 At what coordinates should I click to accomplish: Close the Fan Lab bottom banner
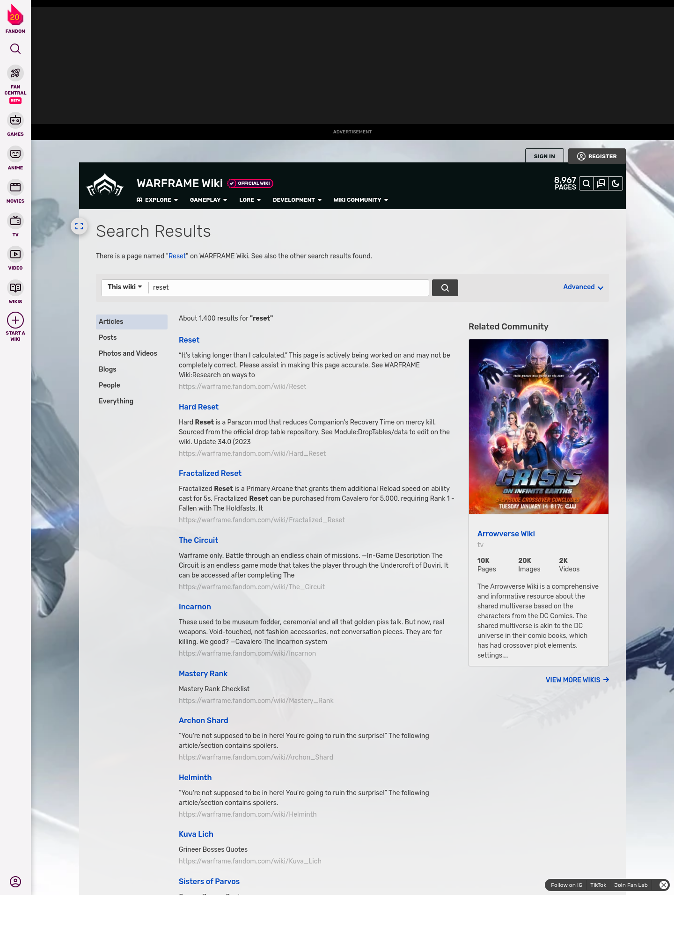[x=664, y=885]
